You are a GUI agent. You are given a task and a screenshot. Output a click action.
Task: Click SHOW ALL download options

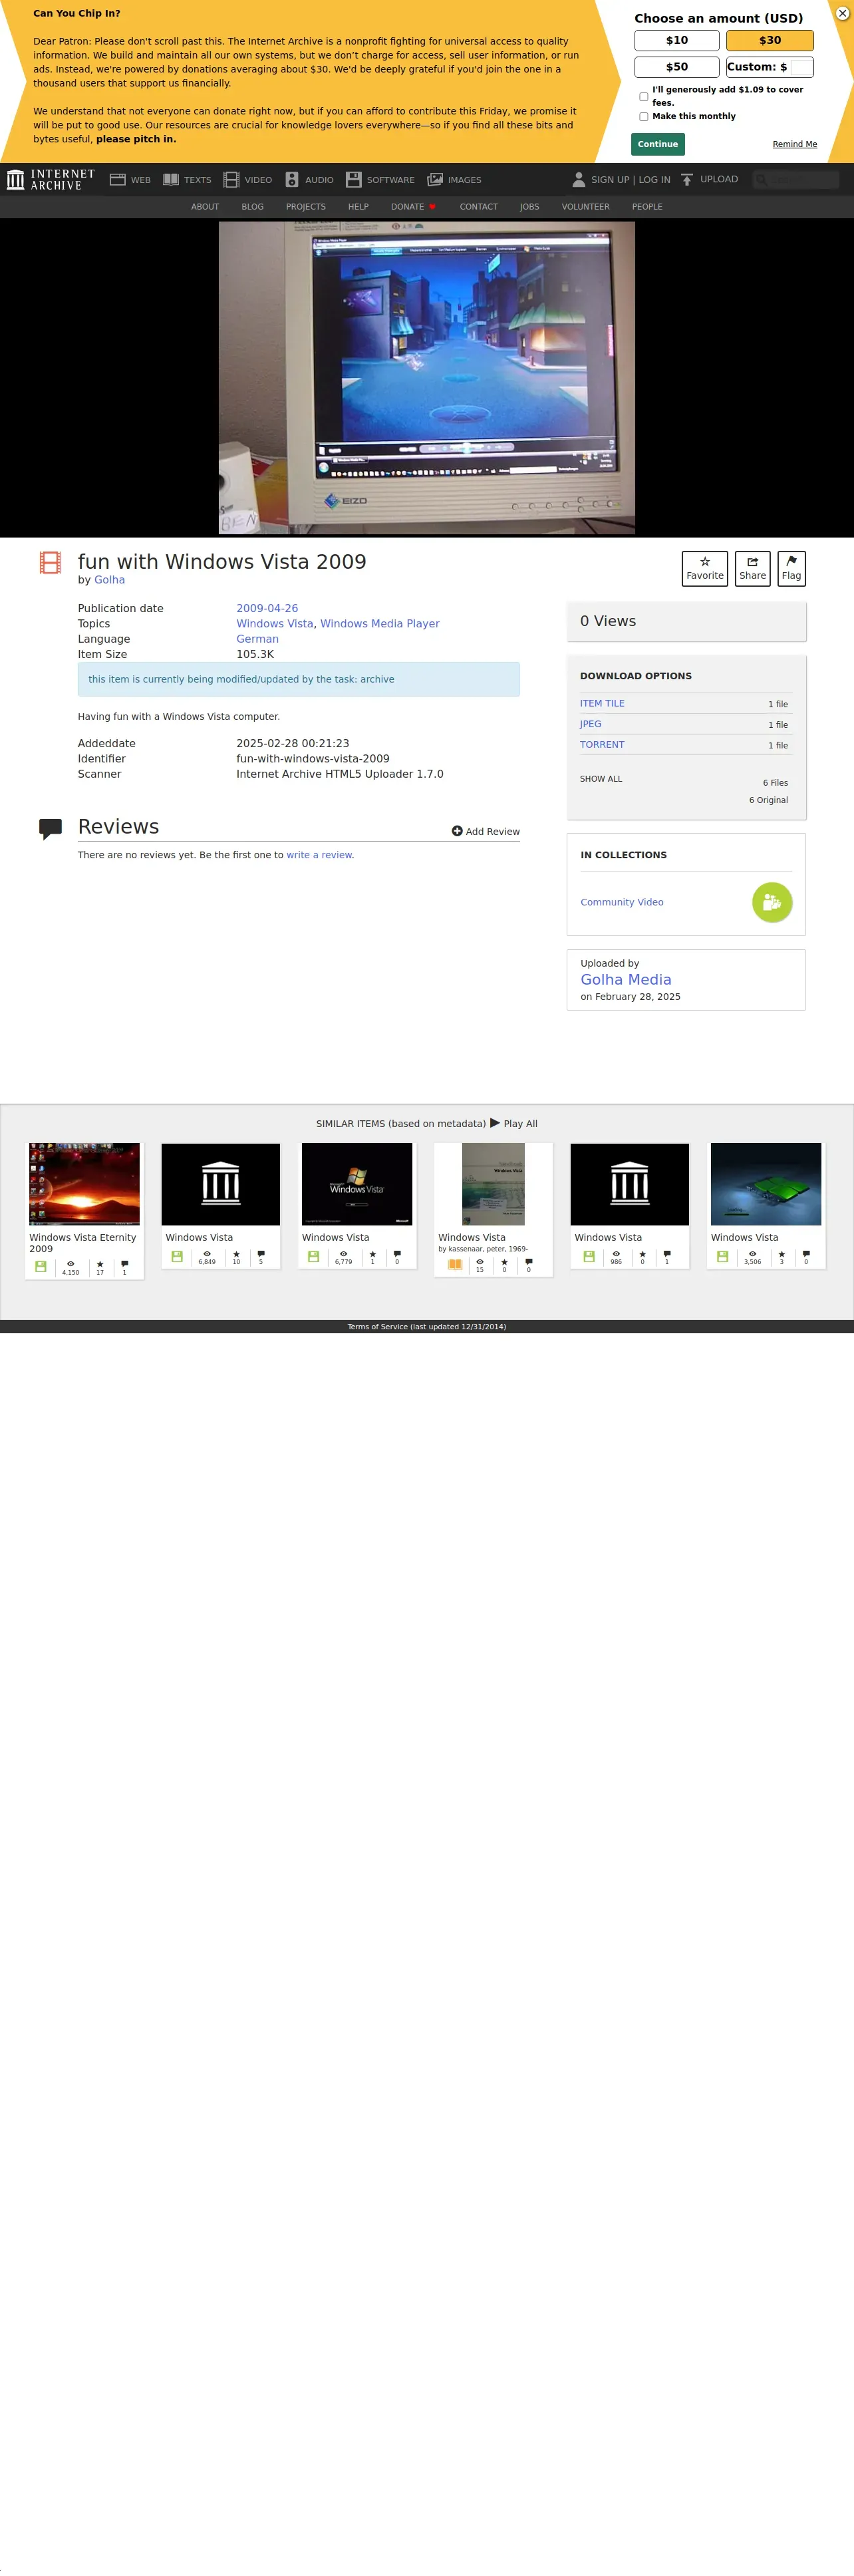(x=600, y=779)
